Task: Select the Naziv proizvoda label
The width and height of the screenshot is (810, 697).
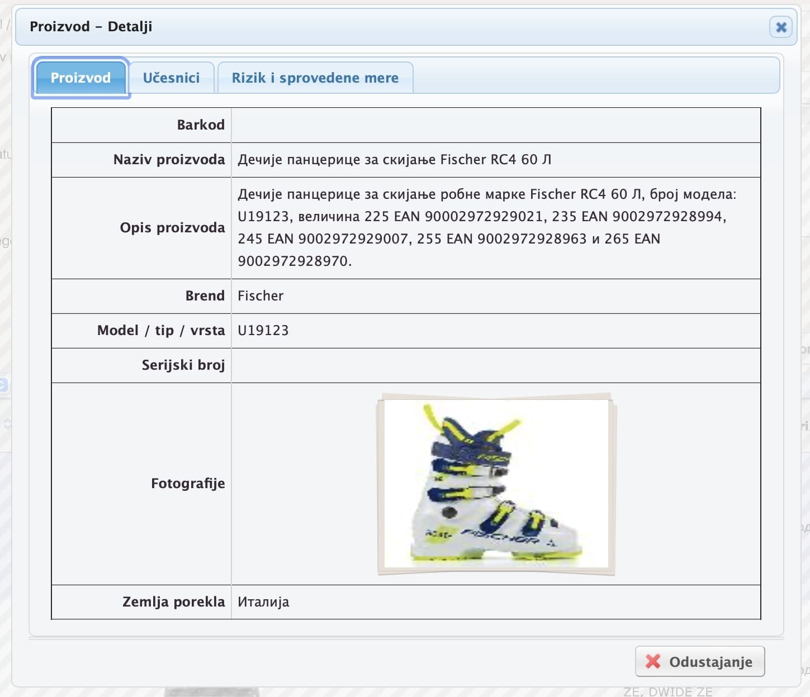Action: [169, 160]
